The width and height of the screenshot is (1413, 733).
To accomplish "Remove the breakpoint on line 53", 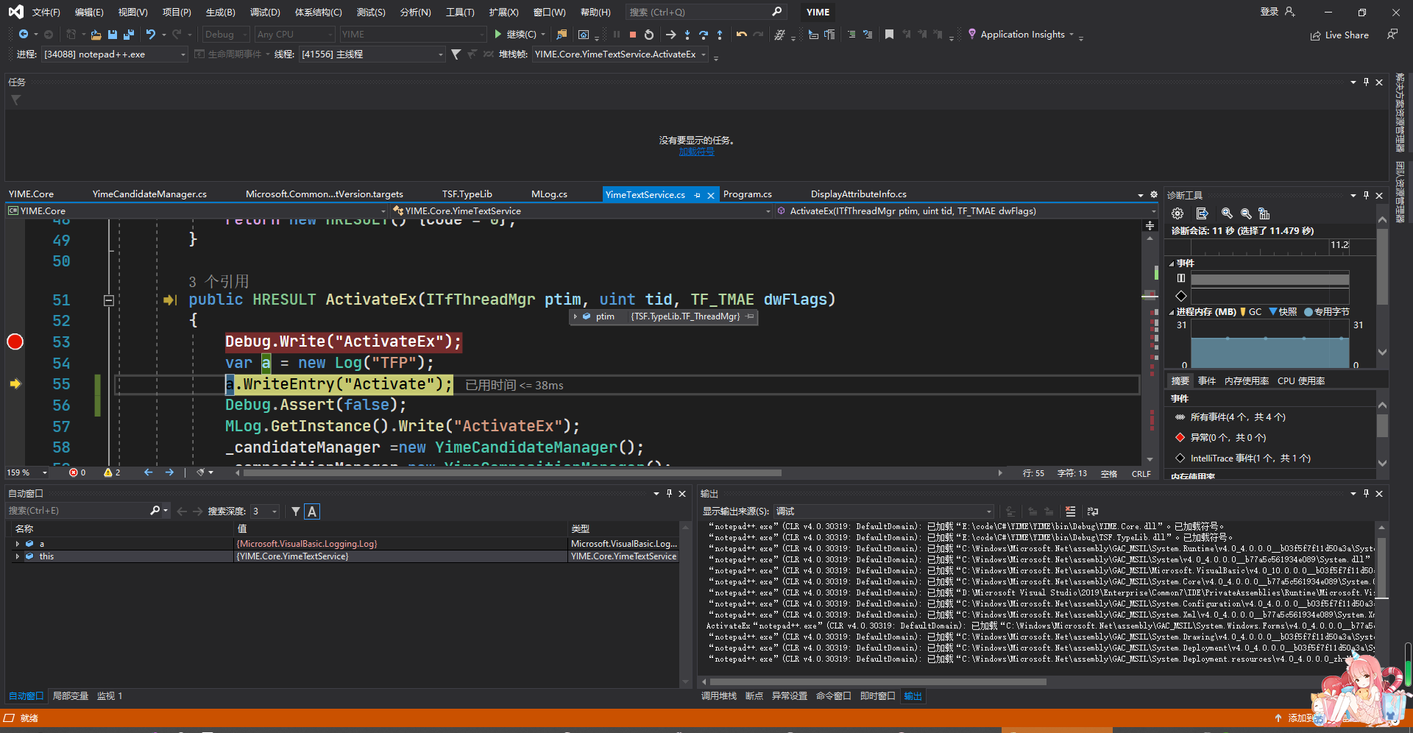I will (x=15, y=341).
